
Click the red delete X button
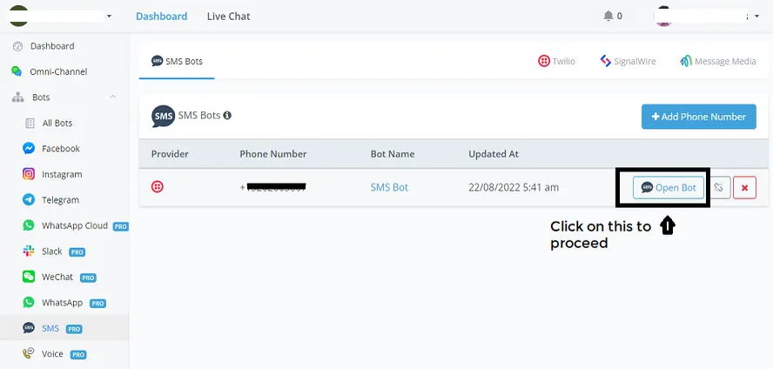[744, 188]
